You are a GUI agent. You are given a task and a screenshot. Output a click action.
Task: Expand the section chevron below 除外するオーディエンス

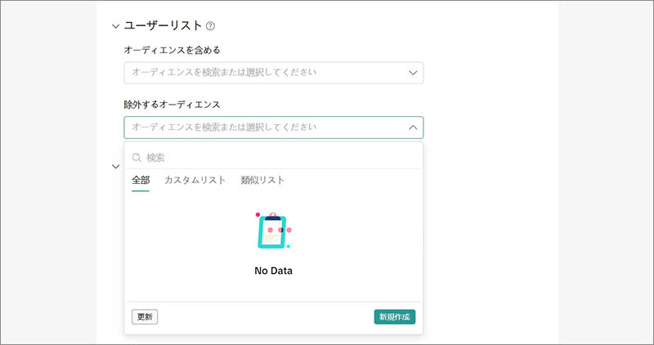click(x=115, y=166)
